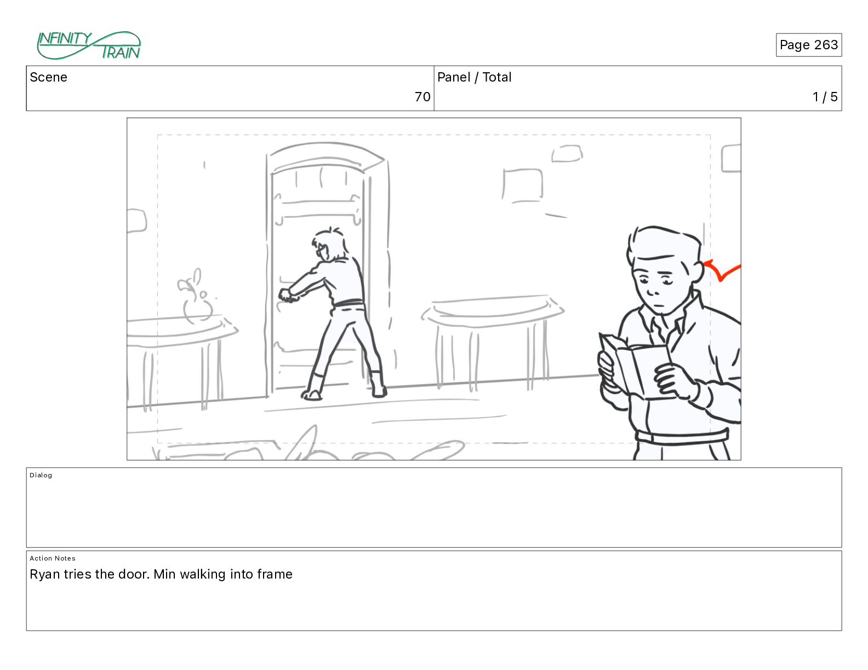Click inside the Dialog text box
Image resolution: width=868 pixels, height=670 pixels.
tap(434, 507)
